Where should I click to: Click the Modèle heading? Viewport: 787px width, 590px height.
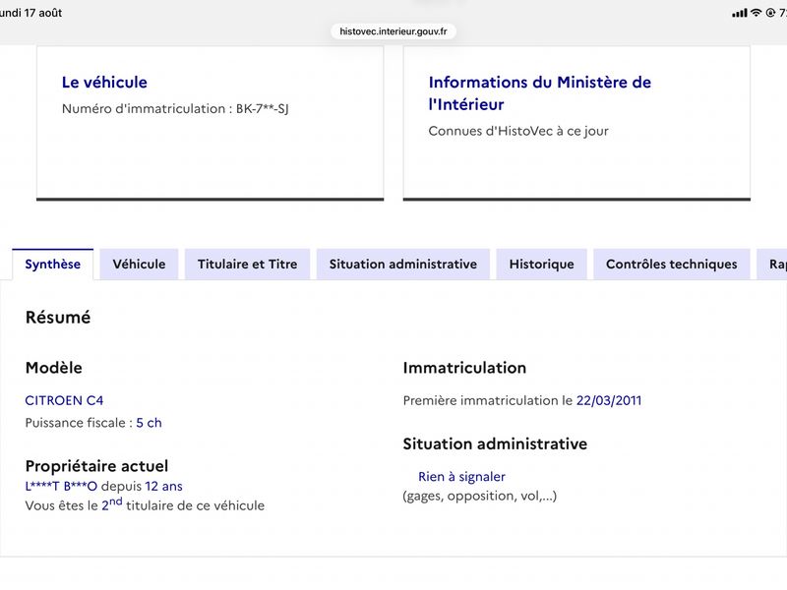(54, 368)
